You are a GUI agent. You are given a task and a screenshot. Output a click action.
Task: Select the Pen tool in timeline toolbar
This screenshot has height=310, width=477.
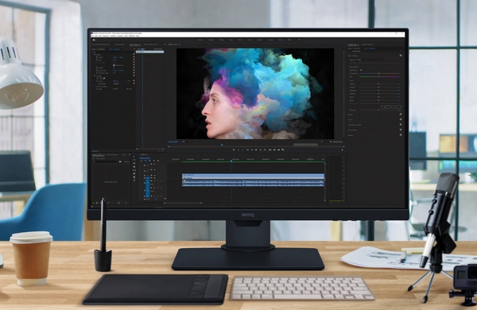(134, 173)
